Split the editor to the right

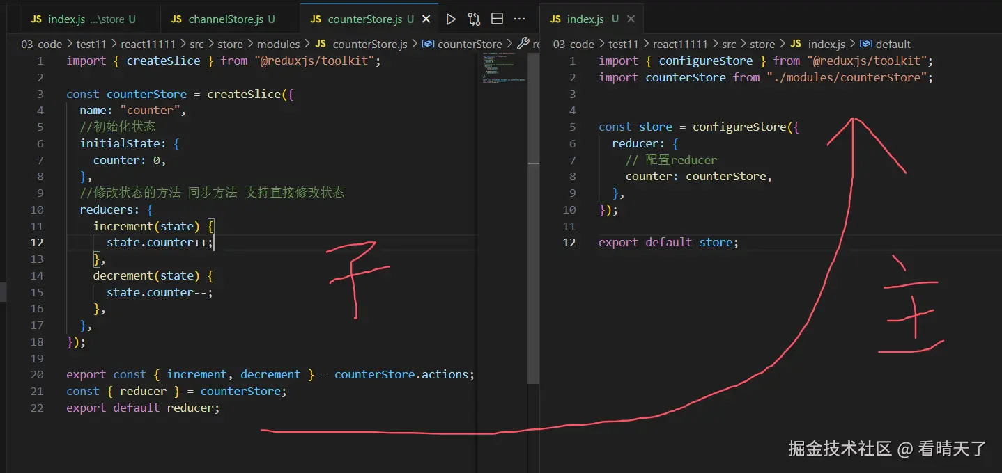pyautogui.click(x=497, y=19)
